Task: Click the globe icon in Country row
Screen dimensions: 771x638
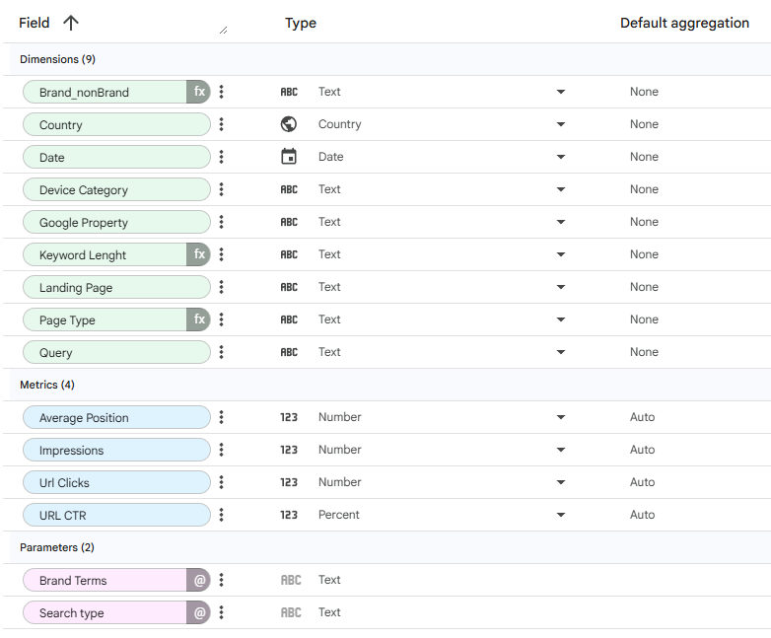Action: [x=289, y=124]
